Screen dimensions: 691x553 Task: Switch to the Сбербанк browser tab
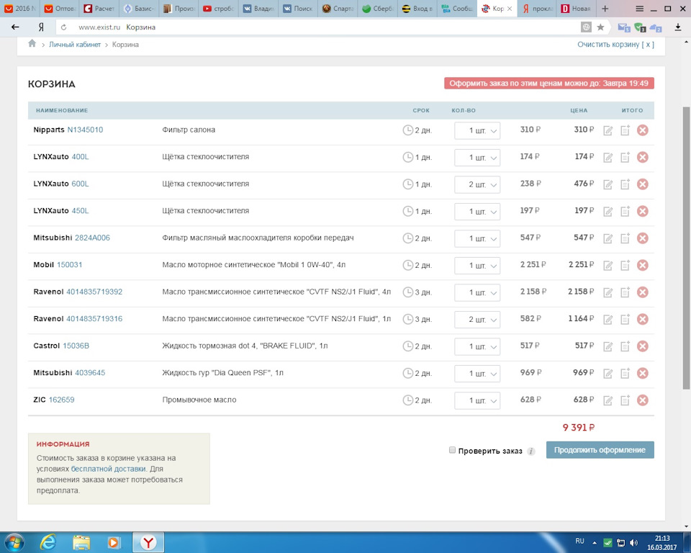coord(378,9)
